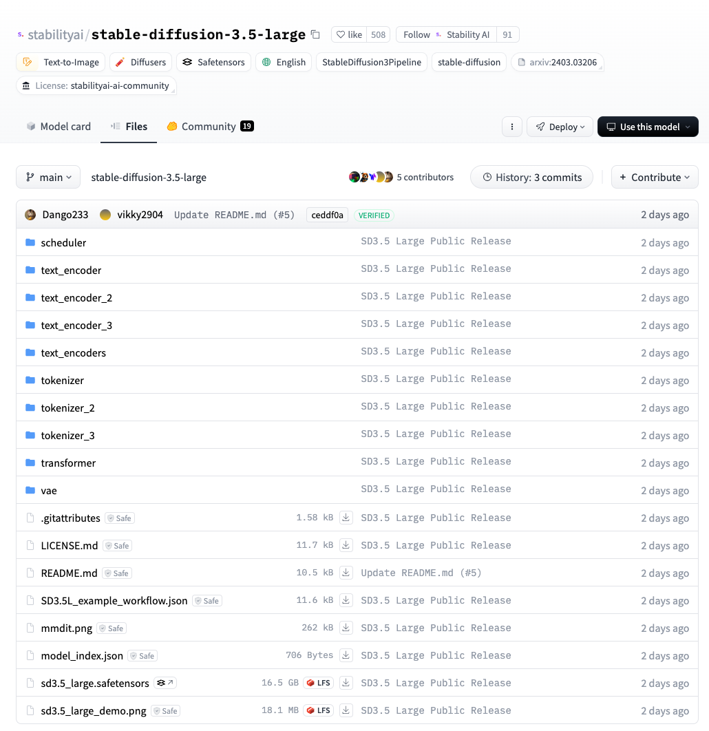
Task: Open the text_encoders folder
Action: pos(73,352)
